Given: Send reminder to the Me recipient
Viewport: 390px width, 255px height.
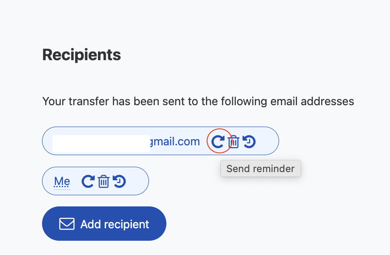Looking at the screenshot, I should (88, 181).
